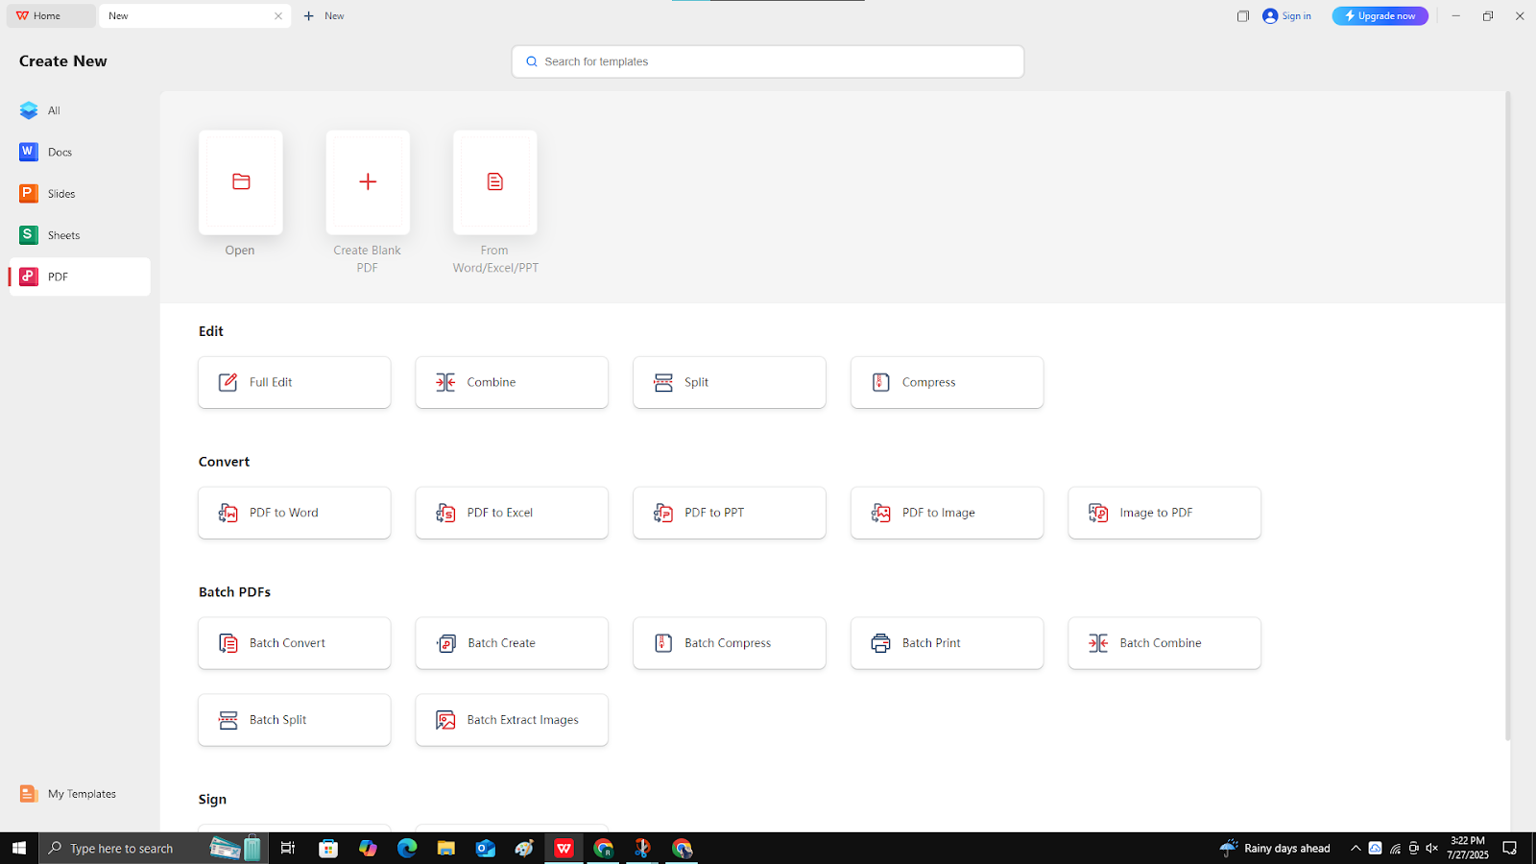Switch to Sheets category

click(80, 235)
